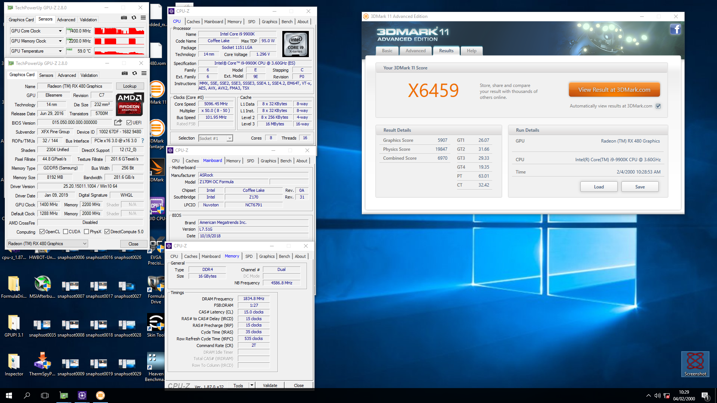Open the Screenshot desktop shortcut

click(x=695, y=364)
